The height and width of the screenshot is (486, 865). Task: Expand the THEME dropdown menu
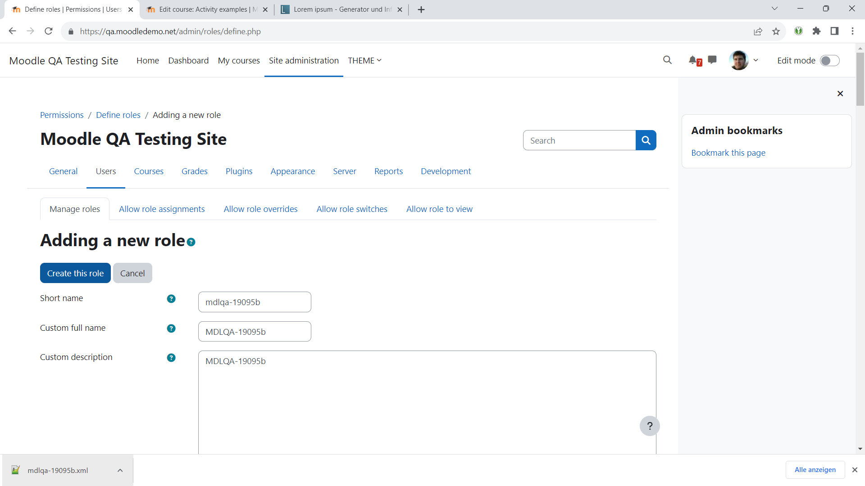point(364,60)
